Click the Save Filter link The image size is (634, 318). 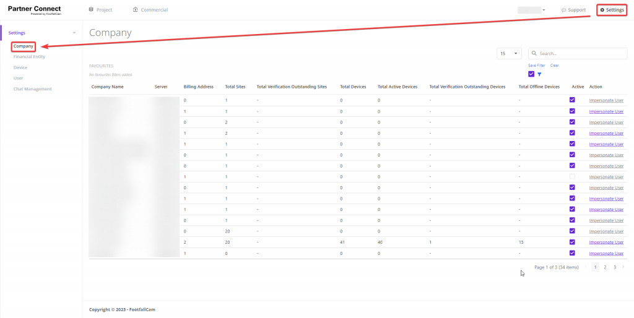(536, 65)
